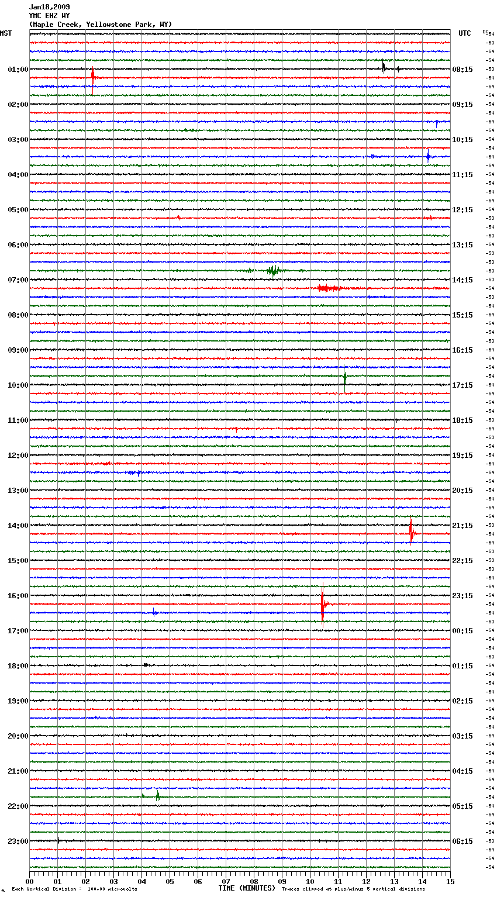The image size is (497, 897).
Task: Select the 12:00 MST row label
Action: [x=18, y=456]
